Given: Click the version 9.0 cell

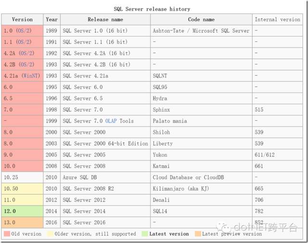Looking at the screenshot, I should (x=22, y=154).
